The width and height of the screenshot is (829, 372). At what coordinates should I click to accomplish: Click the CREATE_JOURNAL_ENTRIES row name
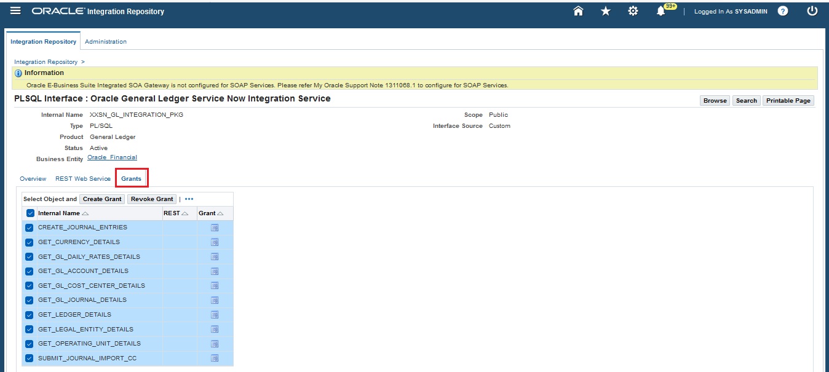click(82, 228)
